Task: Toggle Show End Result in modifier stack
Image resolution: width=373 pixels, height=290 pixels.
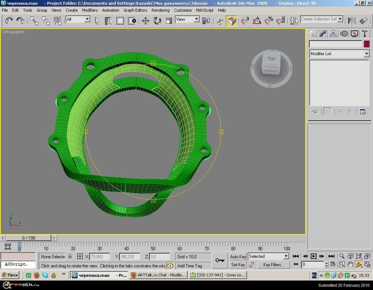Action: point(328,112)
